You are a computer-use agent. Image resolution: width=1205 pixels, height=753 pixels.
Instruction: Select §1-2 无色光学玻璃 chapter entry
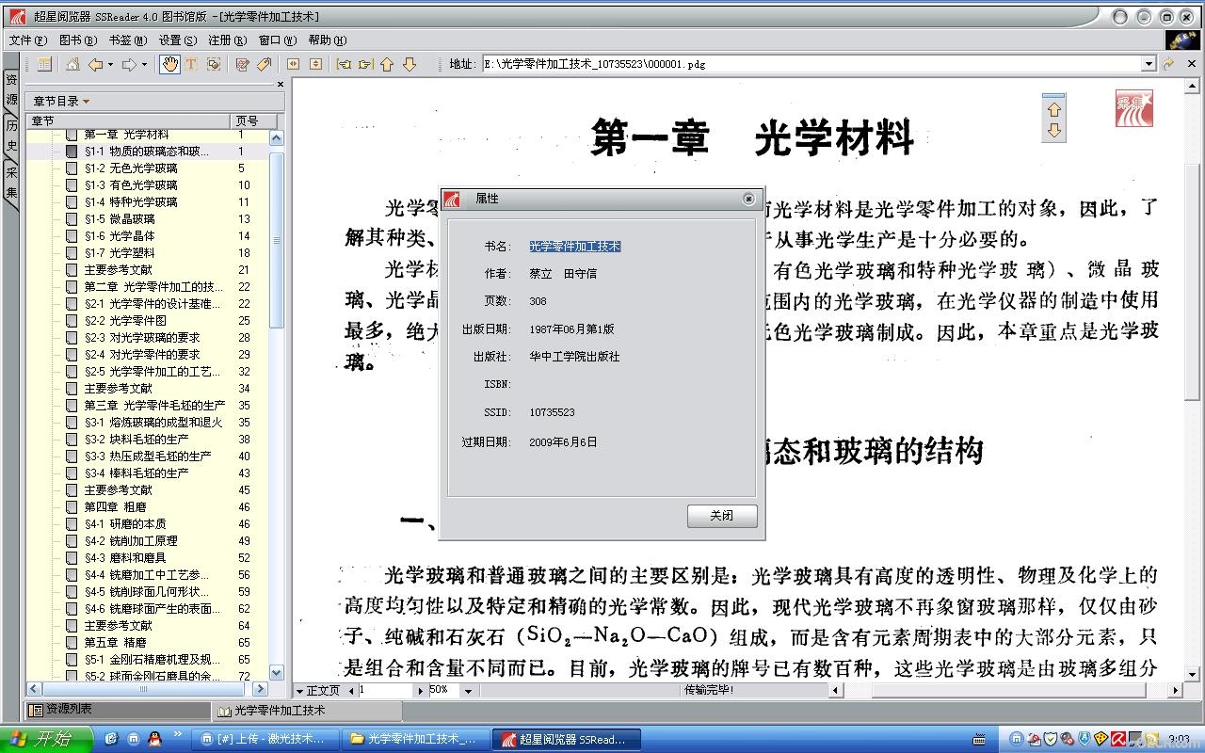point(131,168)
